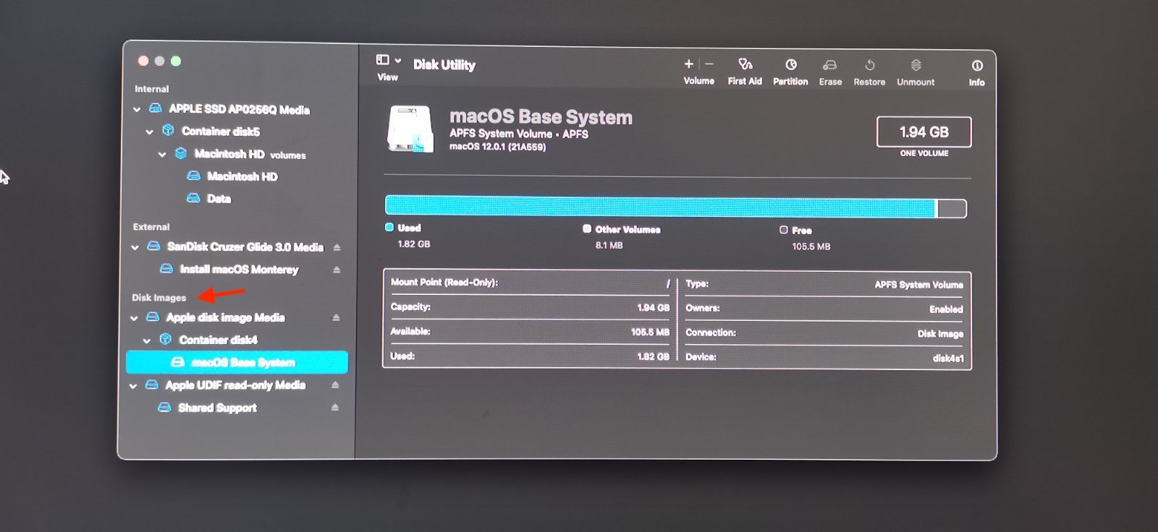Click the 'macOS 12.0.1 (21A559)' version text
The image size is (1158, 532).
(x=497, y=147)
